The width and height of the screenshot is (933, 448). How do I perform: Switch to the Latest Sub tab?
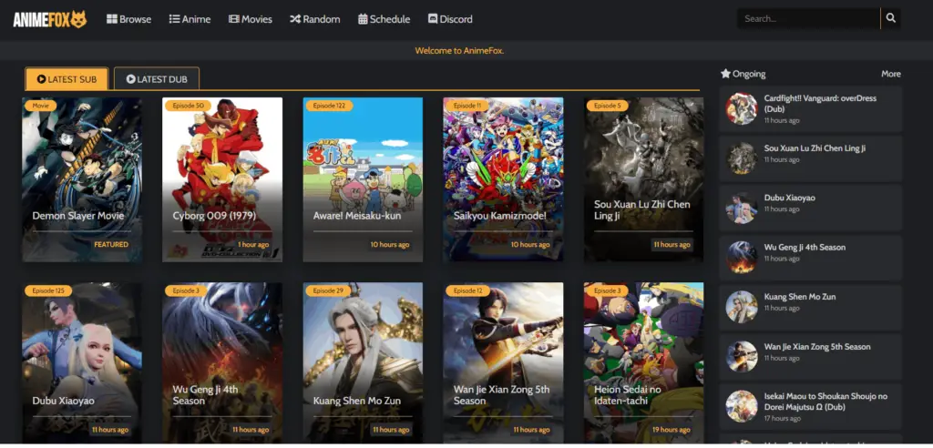click(67, 79)
